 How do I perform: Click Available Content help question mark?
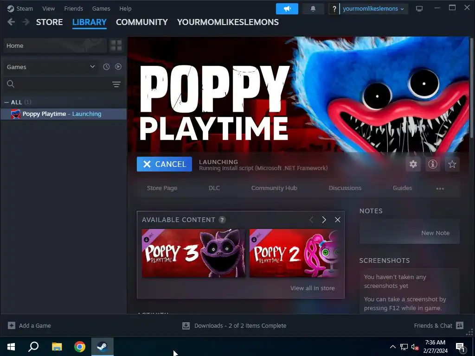click(222, 220)
